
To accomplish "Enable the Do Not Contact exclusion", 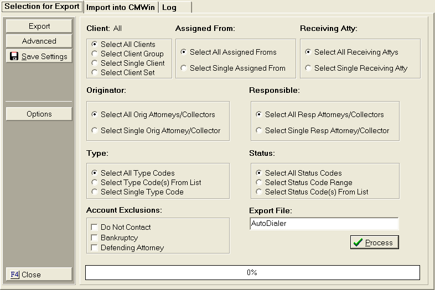I will pyautogui.click(x=95, y=227).
